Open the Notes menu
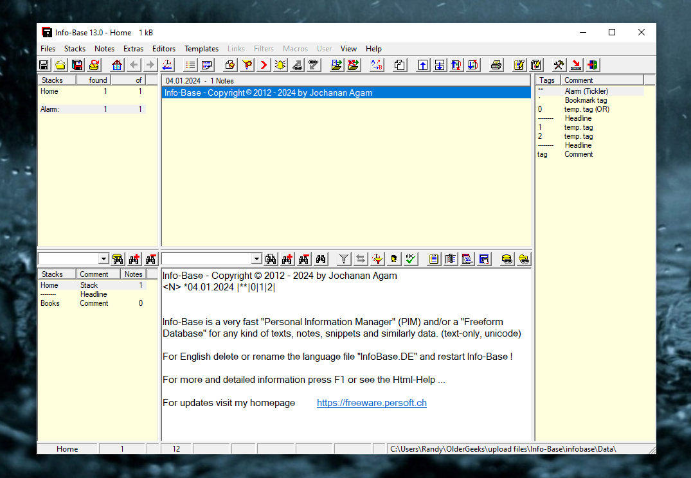Viewport: 691px width, 478px height. (x=104, y=49)
